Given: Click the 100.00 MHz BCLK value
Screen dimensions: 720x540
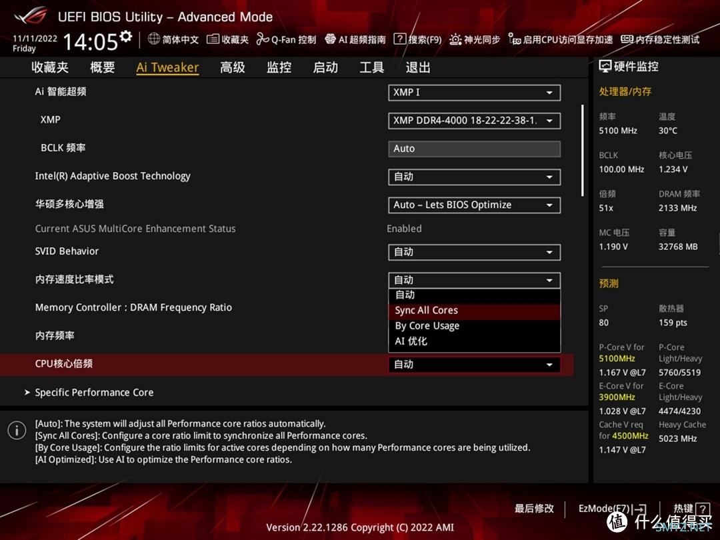Looking at the screenshot, I should tap(622, 169).
